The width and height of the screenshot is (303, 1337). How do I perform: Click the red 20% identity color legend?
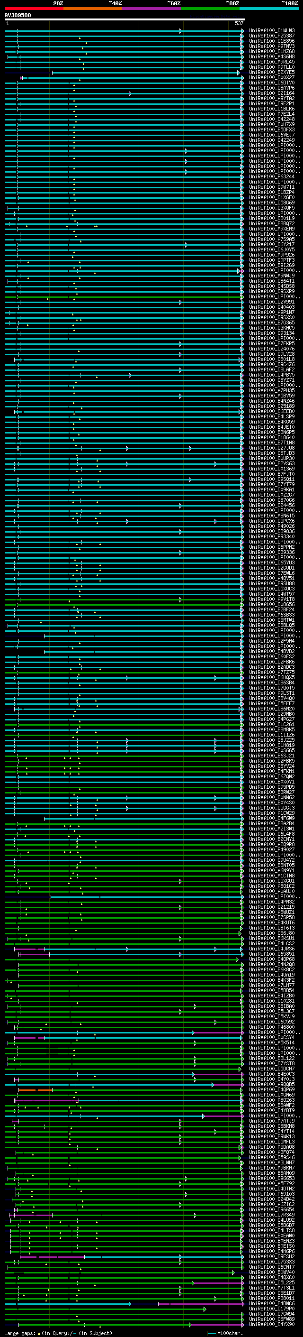pyautogui.click(x=34, y=9)
